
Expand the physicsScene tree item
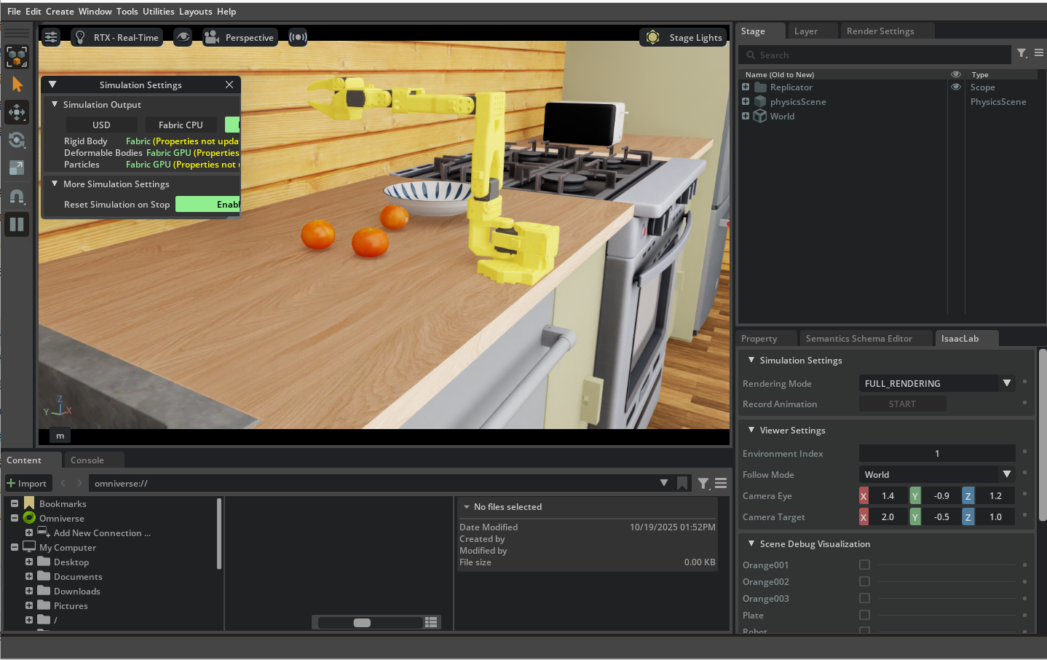click(746, 101)
